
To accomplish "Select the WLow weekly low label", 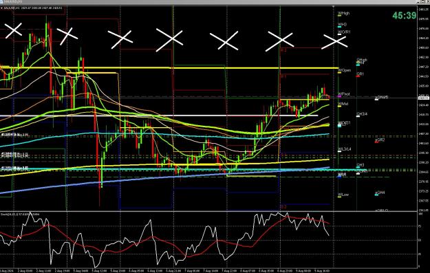I will [x=343, y=195].
